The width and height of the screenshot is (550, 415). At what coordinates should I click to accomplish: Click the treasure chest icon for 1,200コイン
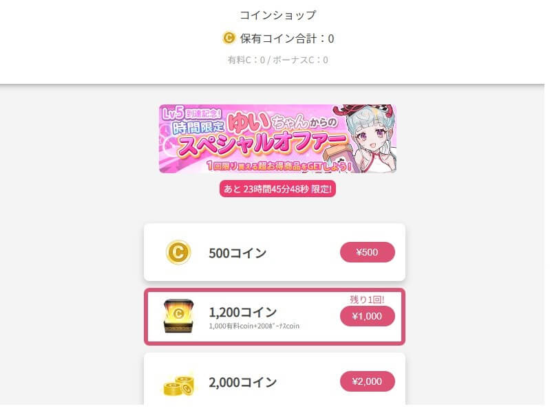pyautogui.click(x=178, y=316)
